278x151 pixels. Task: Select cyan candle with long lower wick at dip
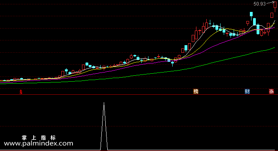point(172,63)
